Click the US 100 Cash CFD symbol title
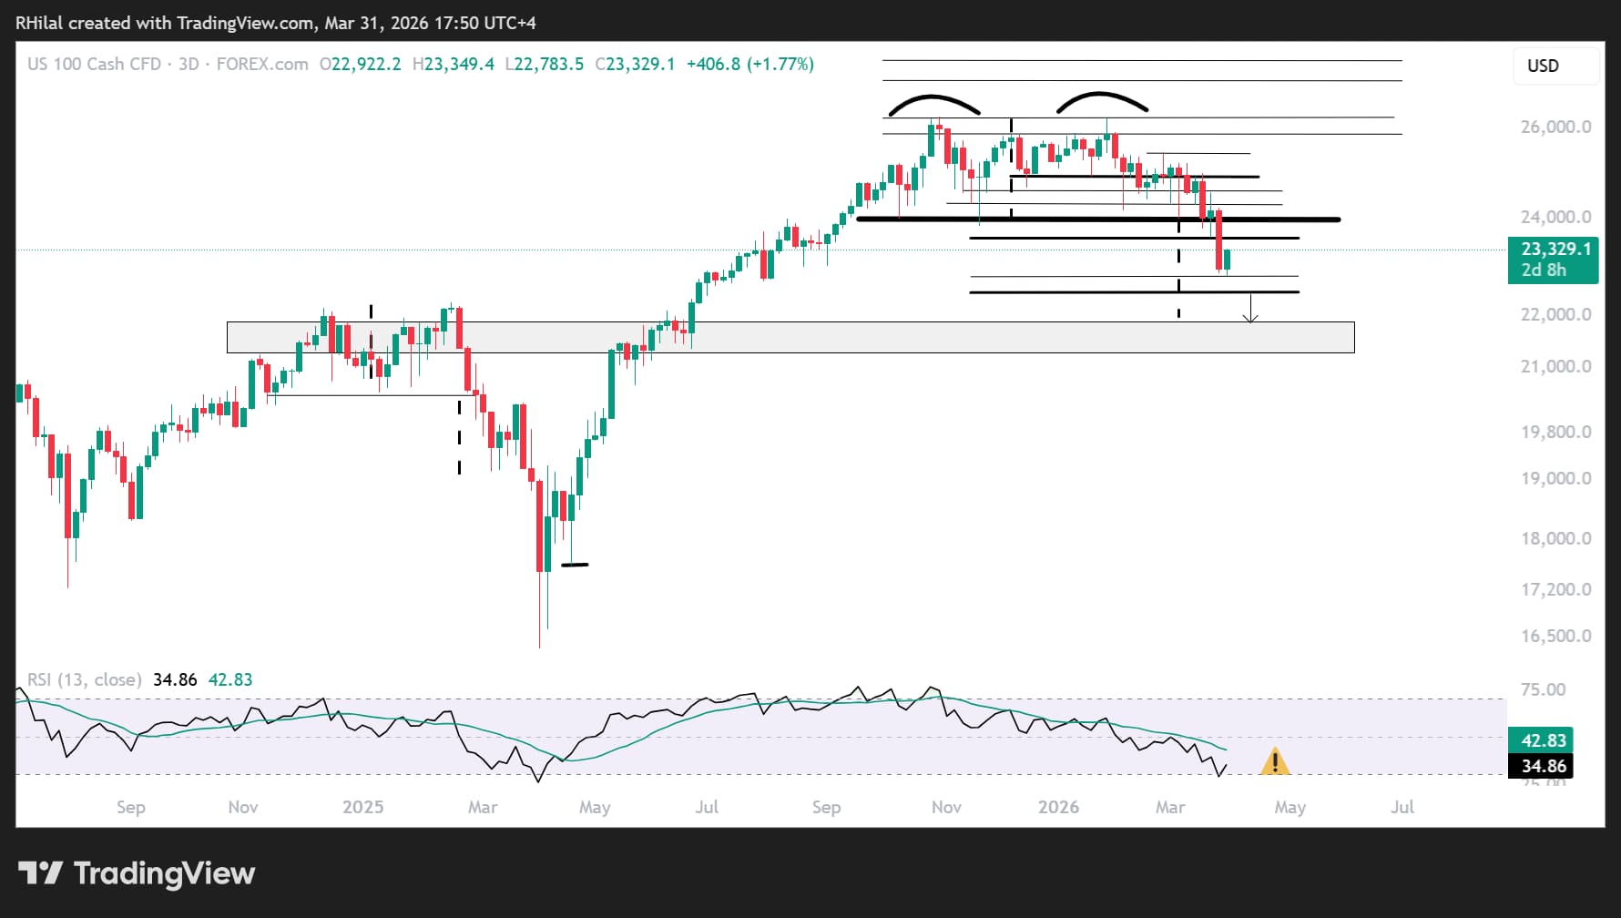Image resolution: width=1621 pixels, height=918 pixels. click(94, 65)
